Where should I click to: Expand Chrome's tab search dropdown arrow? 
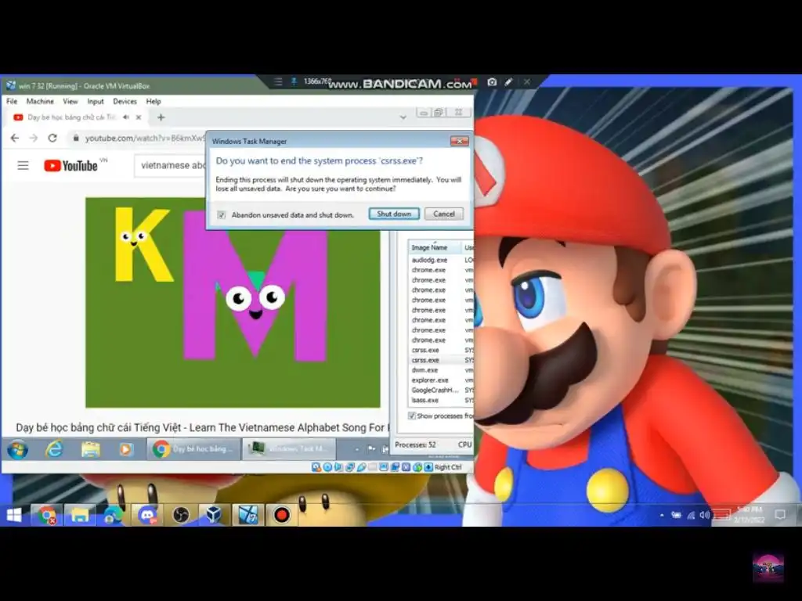pos(403,117)
